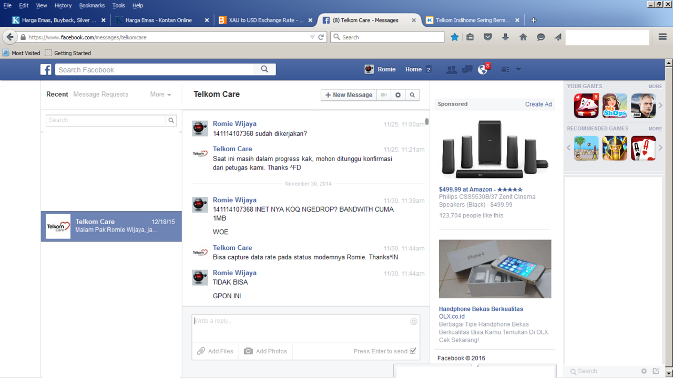Click the Write a reply text box
Image resolution: width=673 pixels, height=378 pixels.
(x=306, y=329)
